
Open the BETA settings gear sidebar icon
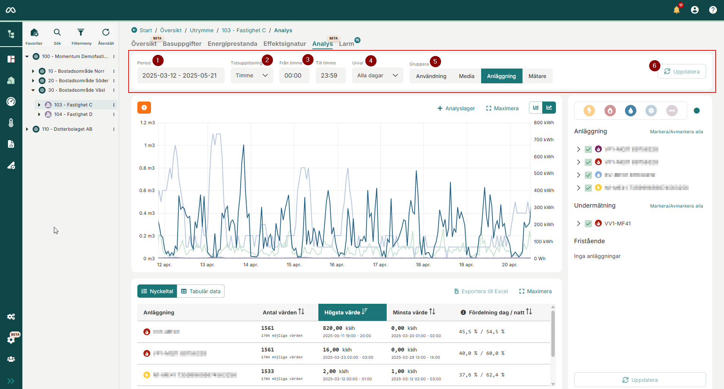coord(11,339)
